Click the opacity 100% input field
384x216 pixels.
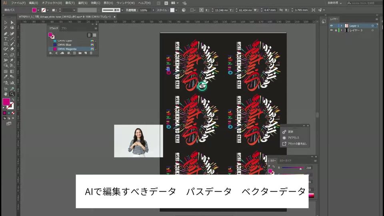[146, 10]
